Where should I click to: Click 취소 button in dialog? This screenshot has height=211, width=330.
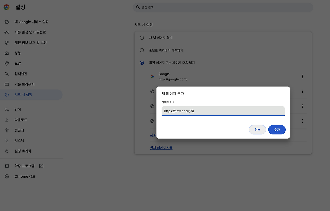(x=257, y=130)
